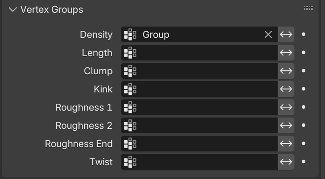Image resolution: width=325 pixels, height=179 pixels.
Task: Open the Roughness 2 vertex group selector
Action: coord(199,125)
